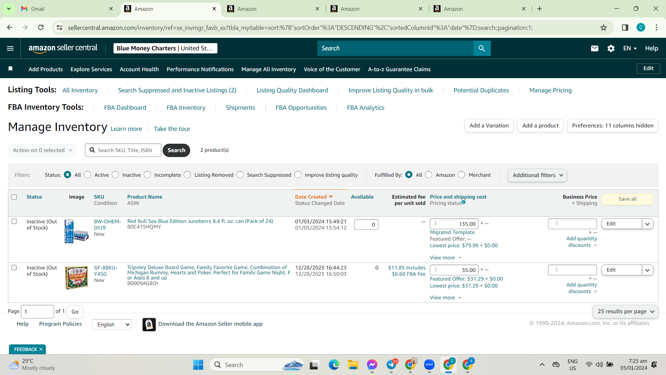Open Microsoft Edge from the taskbar
Screen dimensions: 666x375
[334, 365]
